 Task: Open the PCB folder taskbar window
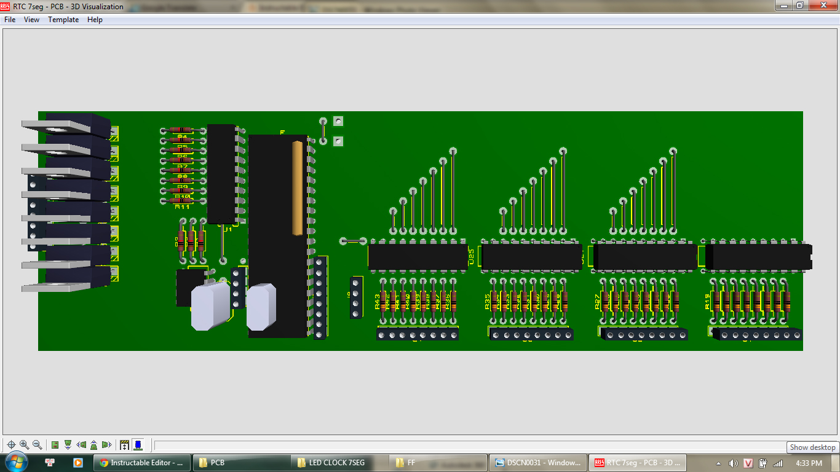point(241,462)
